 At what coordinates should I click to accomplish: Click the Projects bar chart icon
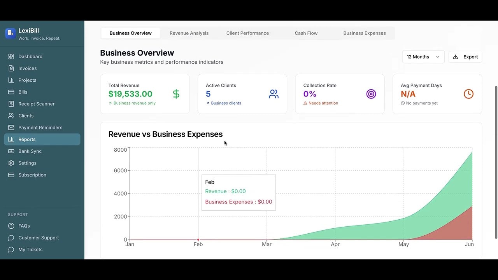(x=11, y=80)
